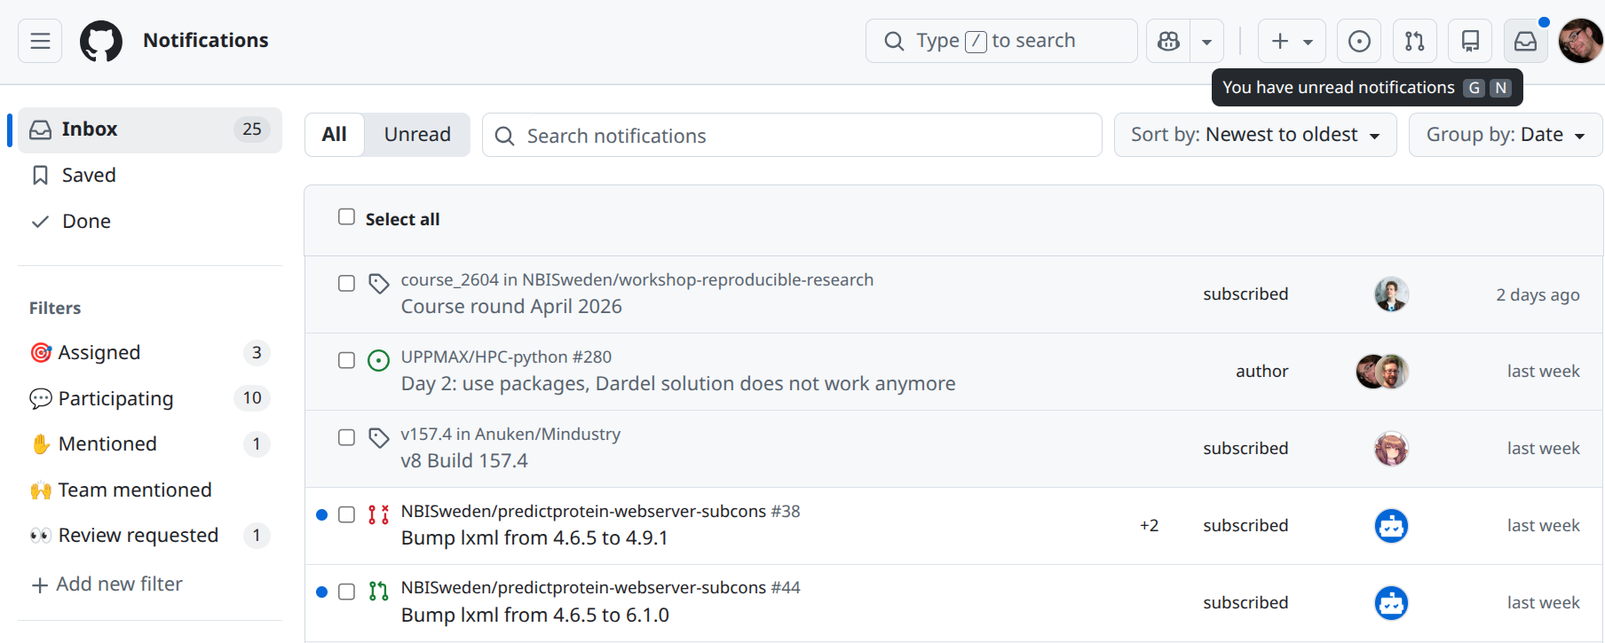The width and height of the screenshot is (1605, 643).
Task: Click the Notifications page title
Action: click(205, 41)
